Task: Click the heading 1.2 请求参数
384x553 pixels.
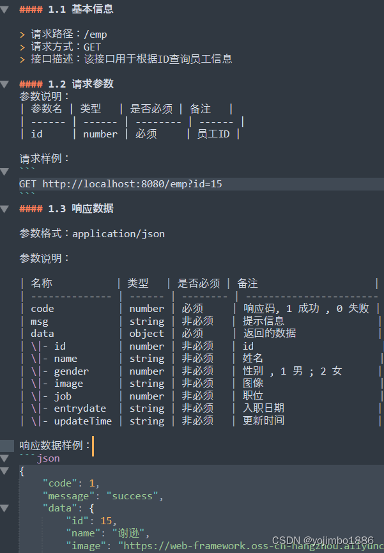Action: coord(66,84)
